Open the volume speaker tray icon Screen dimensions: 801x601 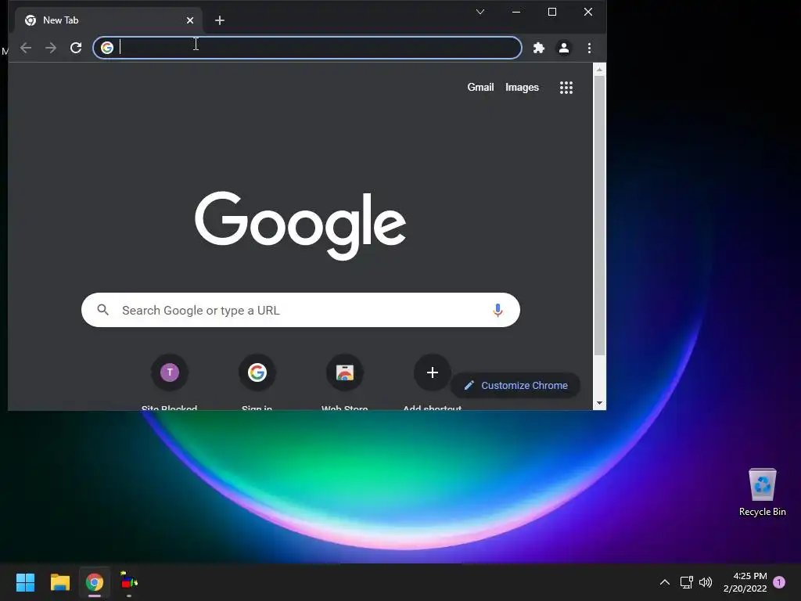706,582
